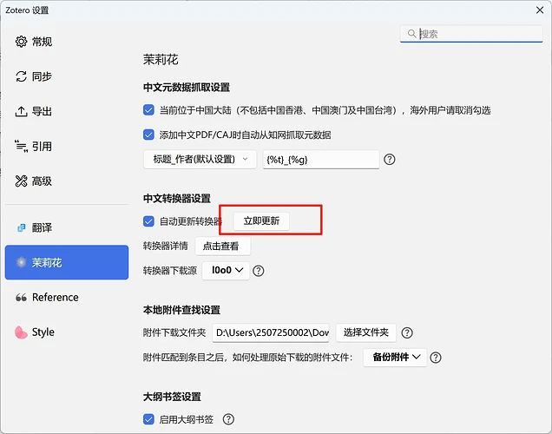Click the sync arrows icon beside 同步
Image resolution: width=552 pixels, height=434 pixels.
[21, 76]
